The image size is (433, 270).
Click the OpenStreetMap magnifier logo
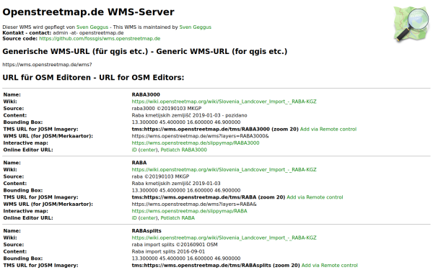[x=411, y=24]
